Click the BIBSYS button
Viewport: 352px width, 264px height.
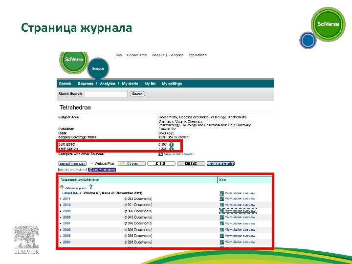191,164
